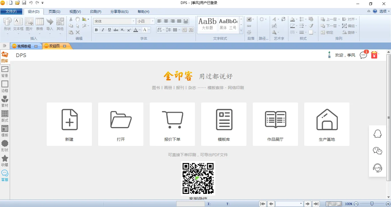Expand the 宋体 font name dropdown
This screenshot has height=207, width=391.
coord(133,21)
